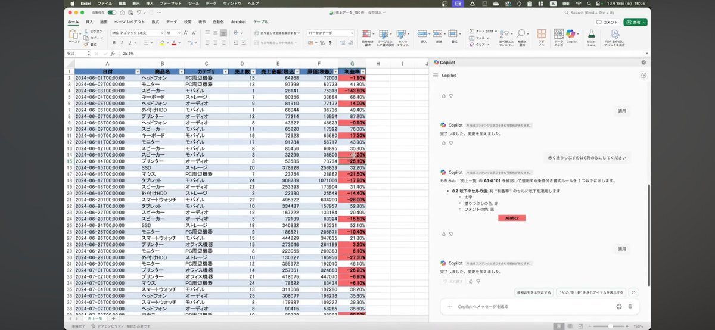Viewport: 715px width, 330px height.
Task: Click the percent style icon
Action: [x=322, y=43]
